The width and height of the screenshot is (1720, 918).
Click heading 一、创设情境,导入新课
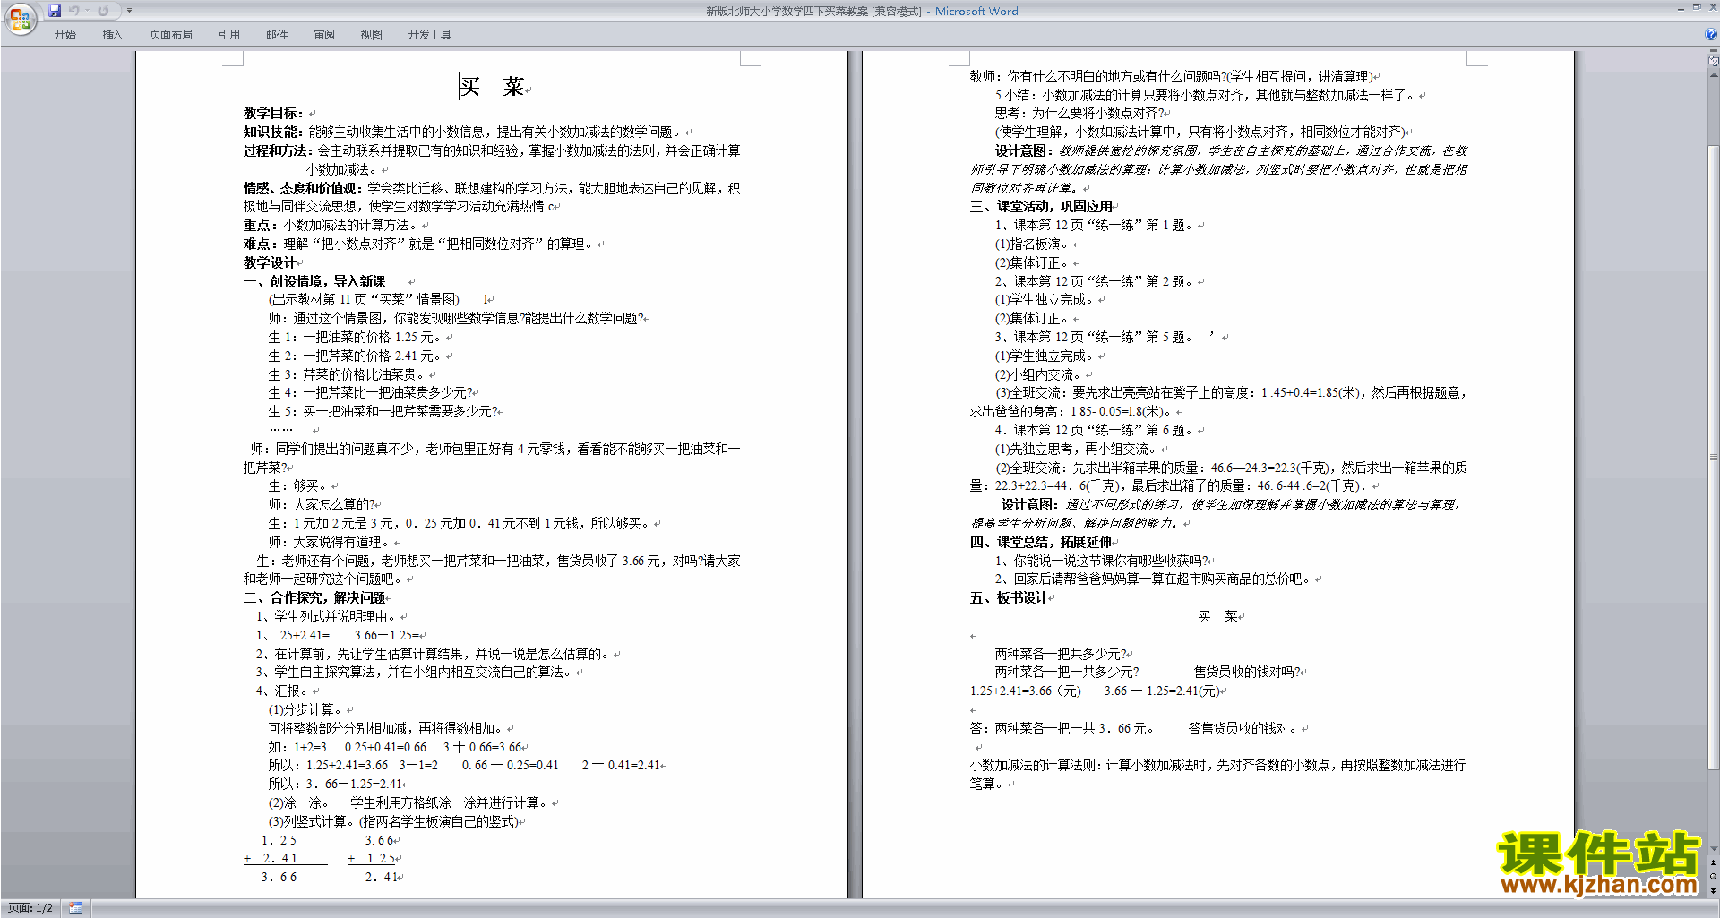(x=314, y=281)
